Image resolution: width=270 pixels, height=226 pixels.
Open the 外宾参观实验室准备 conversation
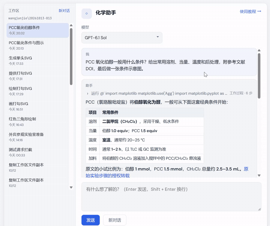pos(38,137)
